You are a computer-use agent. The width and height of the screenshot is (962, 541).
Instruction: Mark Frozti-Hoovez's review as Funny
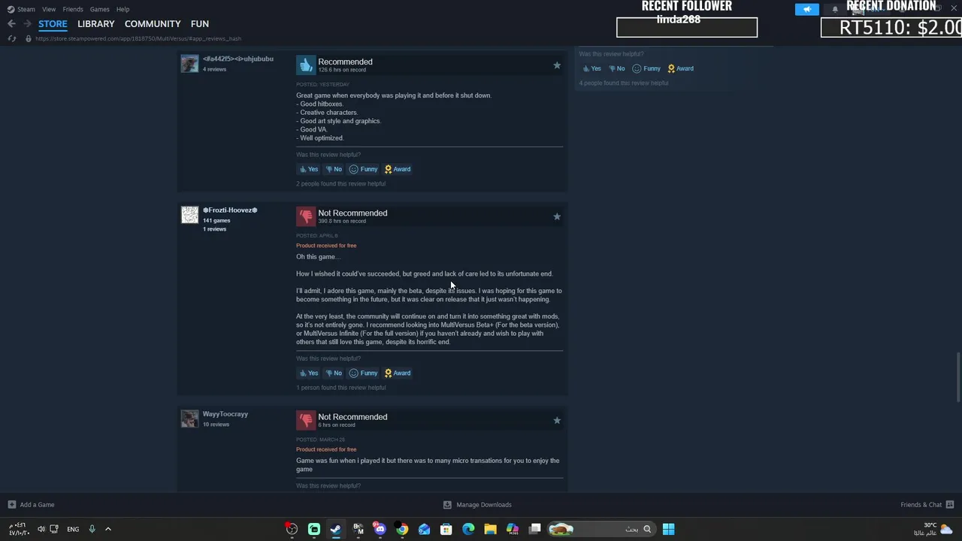point(363,373)
